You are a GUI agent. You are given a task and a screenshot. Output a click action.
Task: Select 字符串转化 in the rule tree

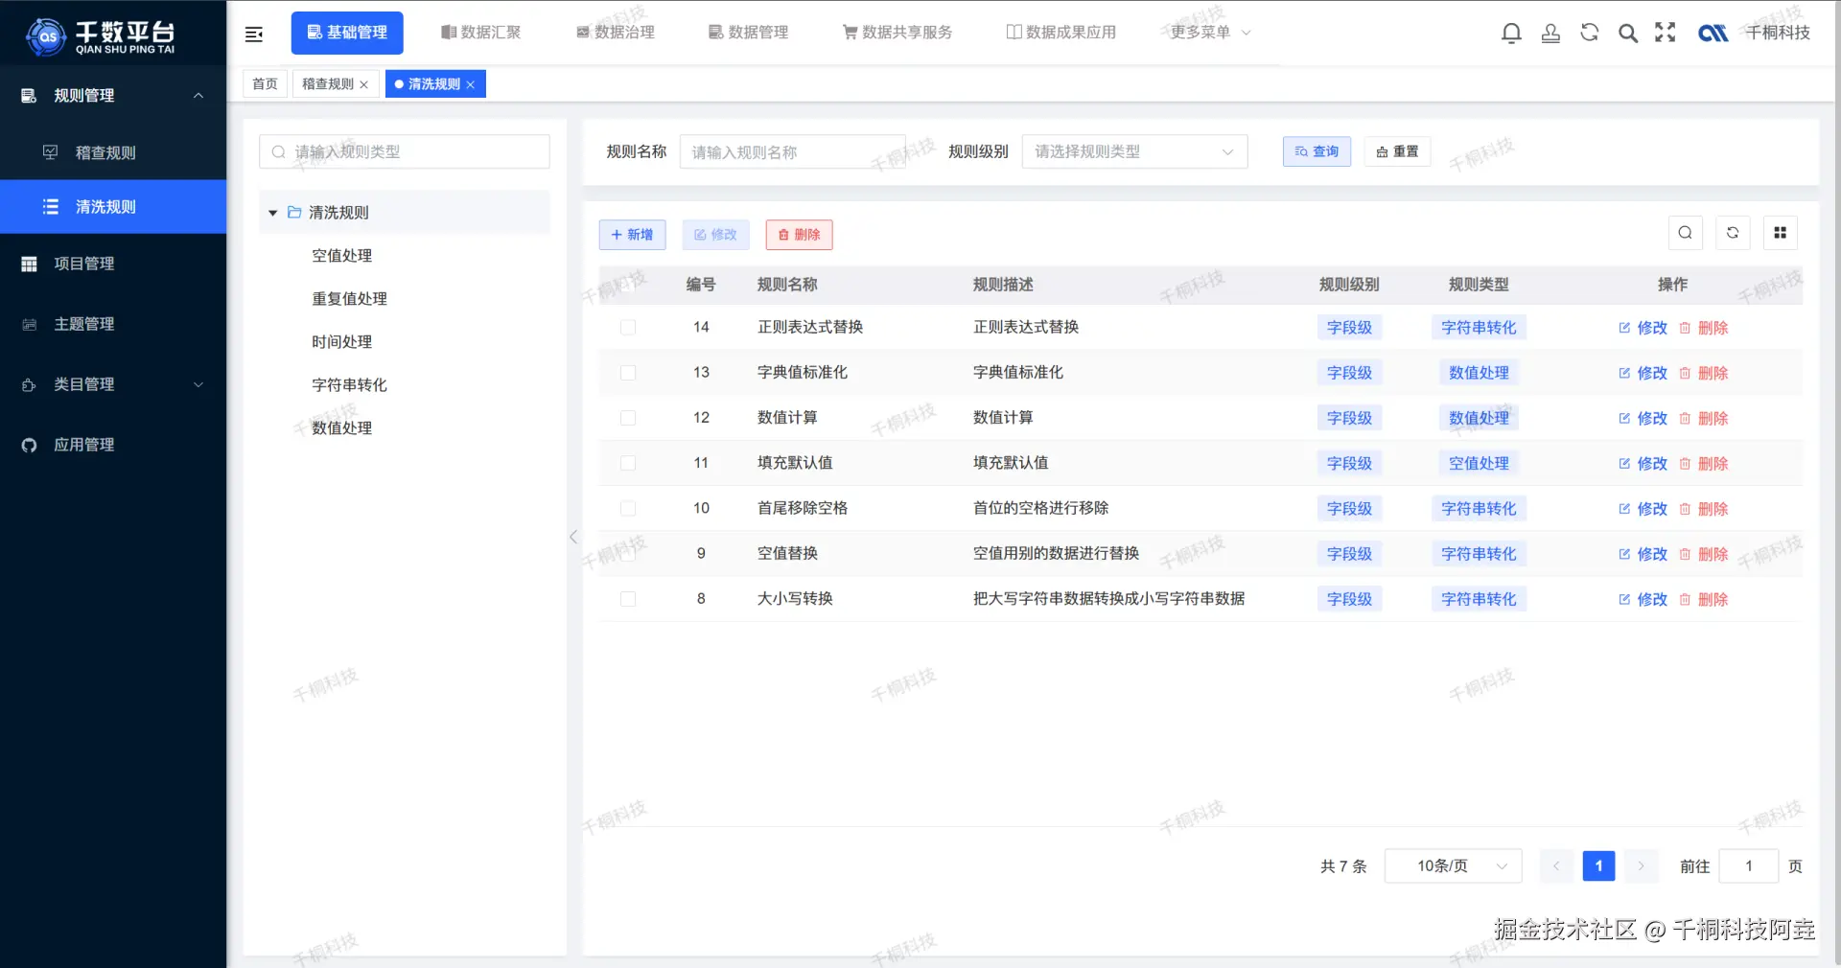coord(349,385)
